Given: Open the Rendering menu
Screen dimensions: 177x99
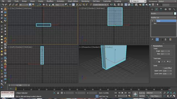Looking at the screenshot, I should (x=85, y=1).
